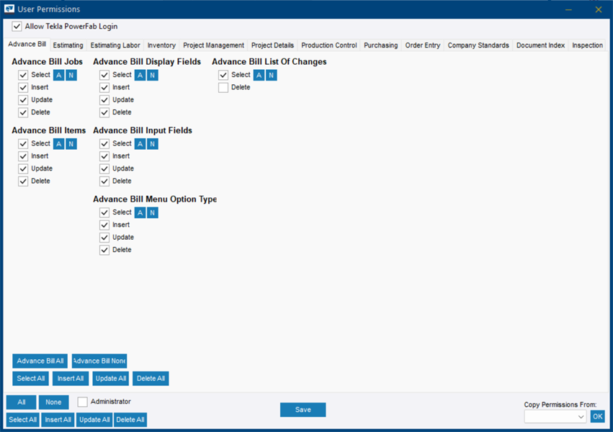Viewport: 613px width, 432px height.
Task: Go to the Project Details tab
Action: click(272, 45)
